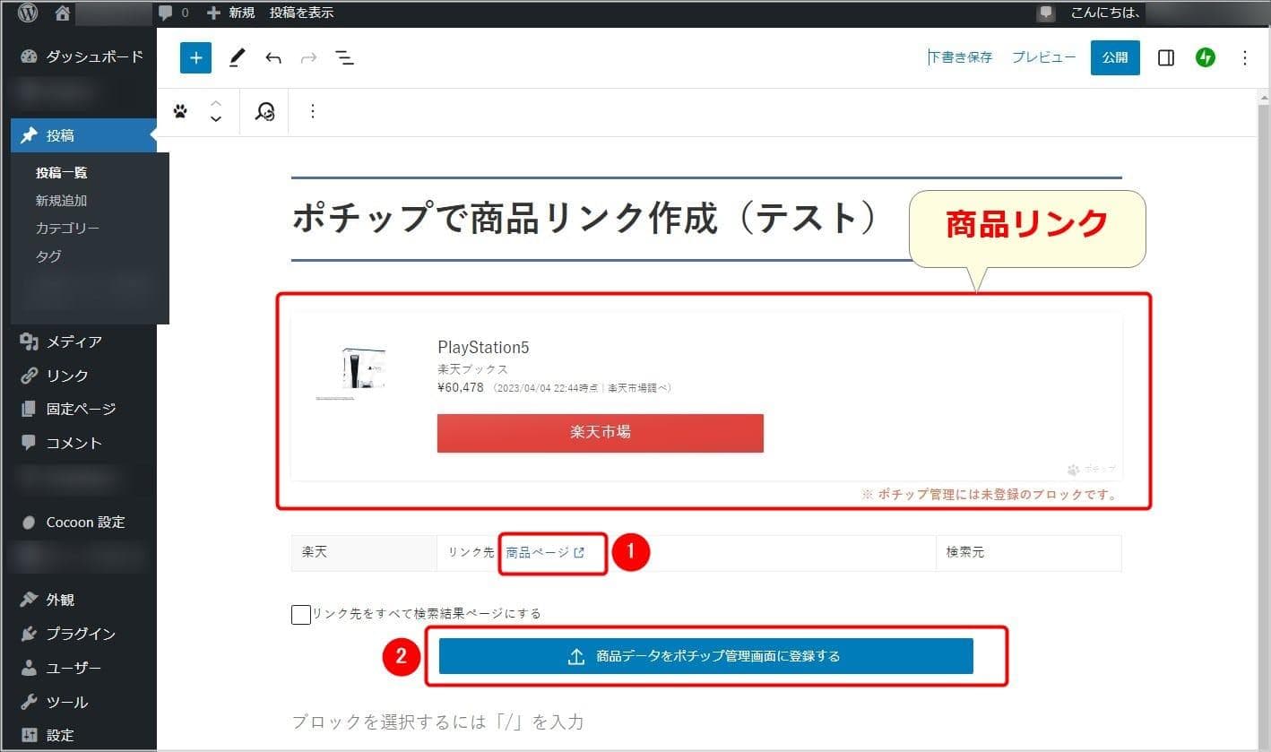Select カテゴリー submenu item
Image resolution: width=1271 pixels, height=752 pixels.
pyautogui.click(x=67, y=229)
